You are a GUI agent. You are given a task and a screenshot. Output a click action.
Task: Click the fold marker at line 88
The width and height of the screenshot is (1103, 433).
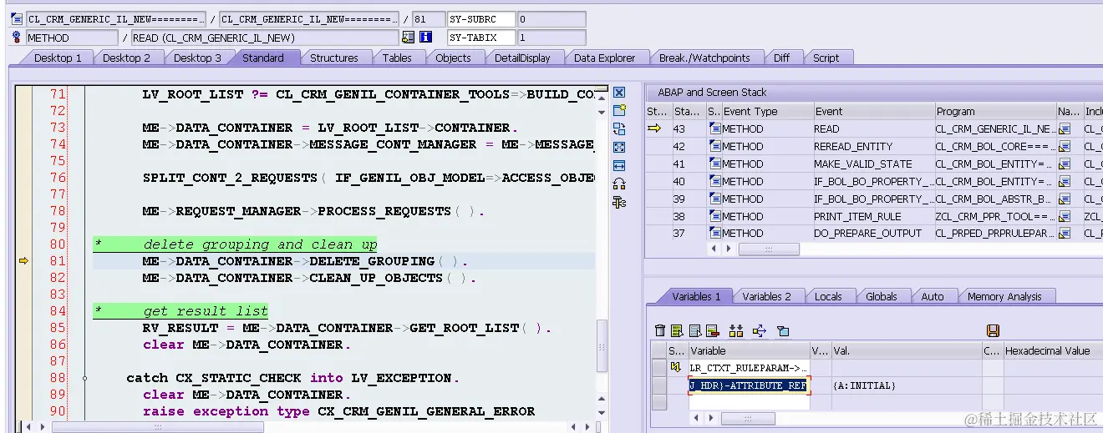(84, 378)
